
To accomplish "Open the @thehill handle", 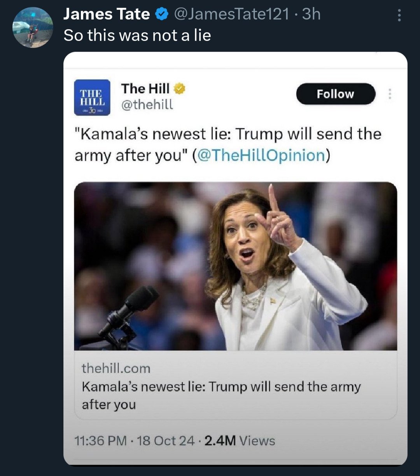I will click(147, 105).
